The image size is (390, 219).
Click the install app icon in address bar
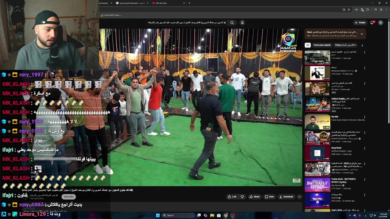point(344,9)
